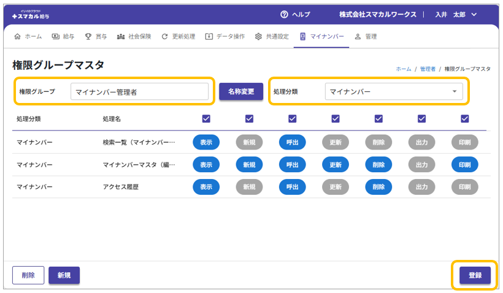
Task: Click the ホーム breadcrumb link
Action: [403, 69]
